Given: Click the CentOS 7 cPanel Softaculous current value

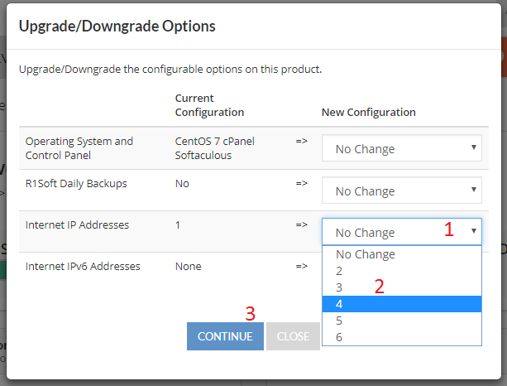Looking at the screenshot, I should (215, 148).
